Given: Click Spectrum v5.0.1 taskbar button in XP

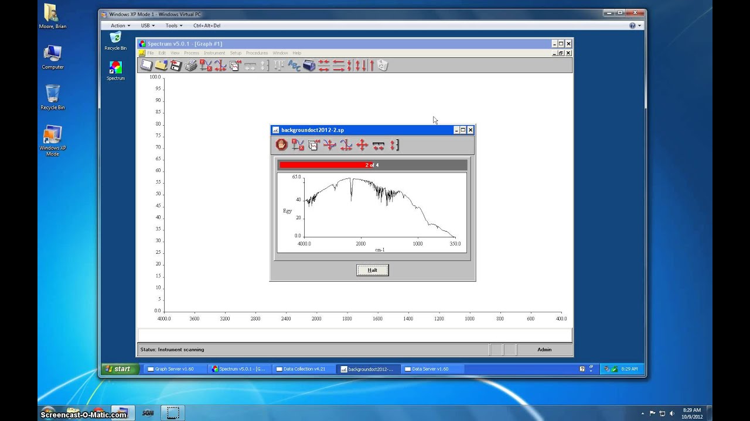Looking at the screenshot, I should pos(240,369).
